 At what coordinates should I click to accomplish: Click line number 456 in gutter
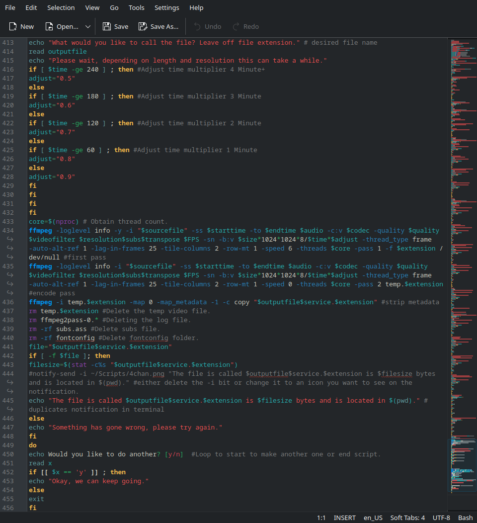[x=8, y=508]
